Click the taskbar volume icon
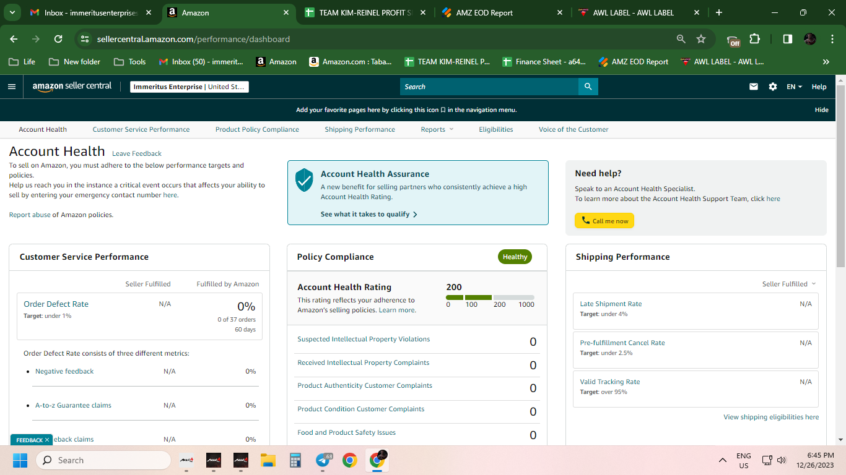The width and height of the screenshot is (846, 475). [x=782, y=460]
